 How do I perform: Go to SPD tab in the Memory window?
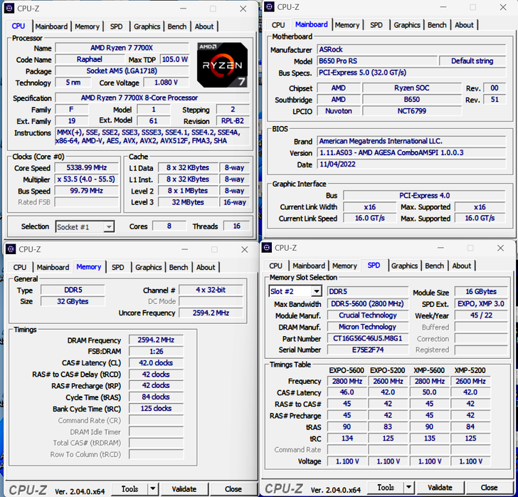click(x=118, y=267)
